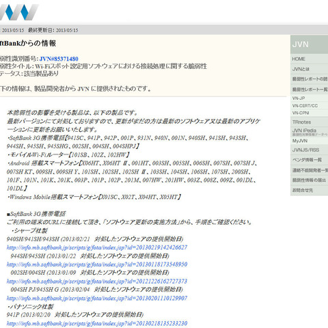The width and height of the screenshot is (328, 328).
Task: Open 脆弱性情報の届出 in the sidebar
Action: pyautogui.click(x=309, y=180)
